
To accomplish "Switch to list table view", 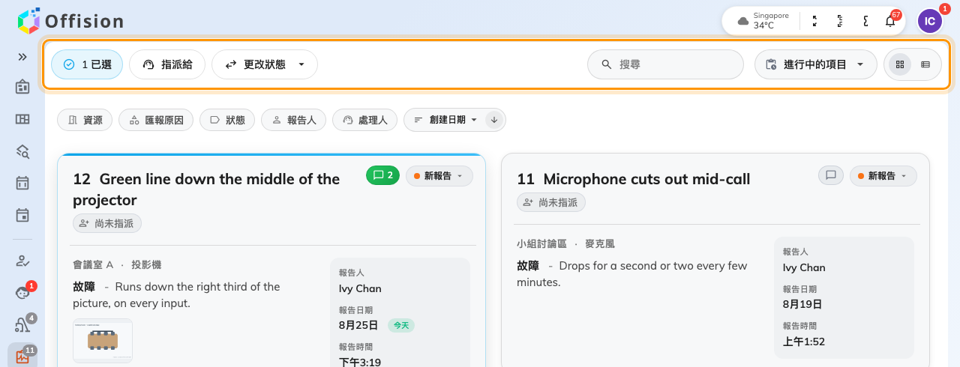I will [x=925, y=64].
